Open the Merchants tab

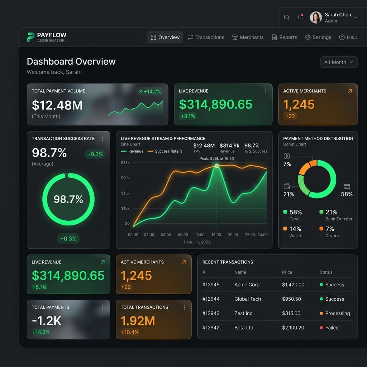[248, 37]
